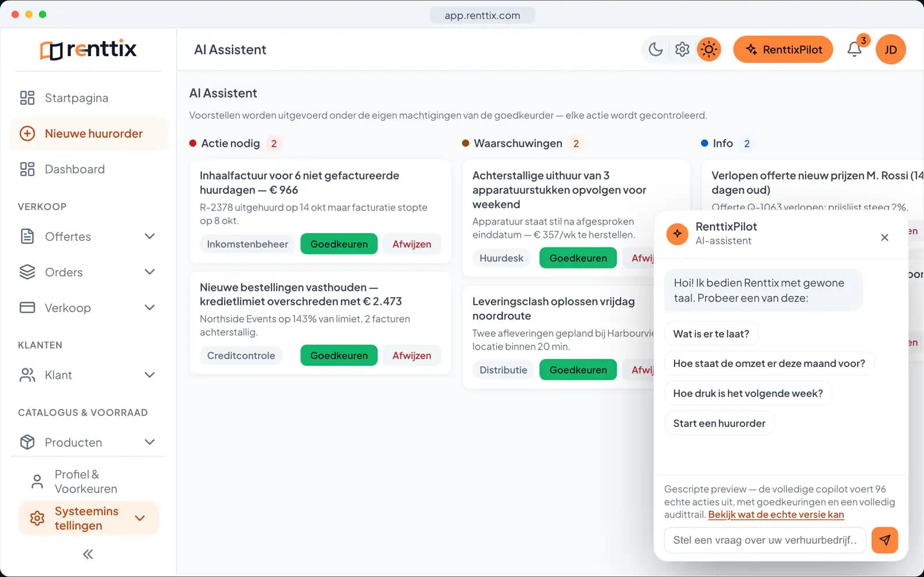Expand the Systeeminstellingen chevron

click(x=140, y=518)
